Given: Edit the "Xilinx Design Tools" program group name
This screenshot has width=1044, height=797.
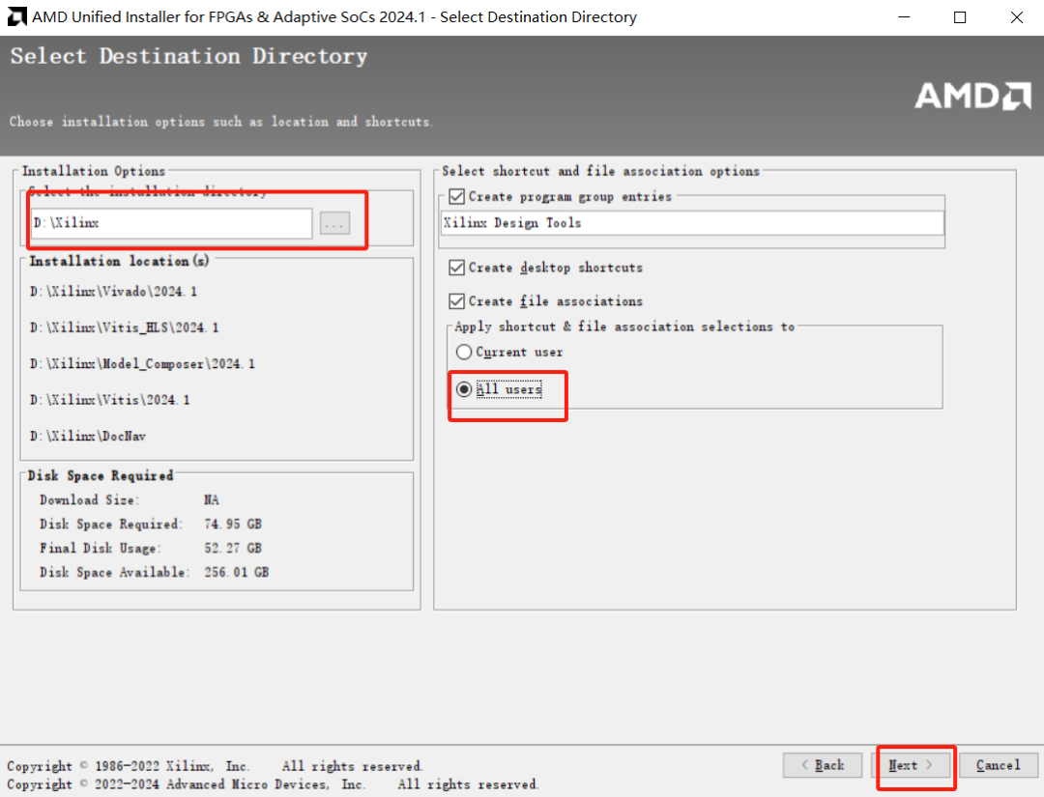Looking at the screenshot, I should coord(691,222).
